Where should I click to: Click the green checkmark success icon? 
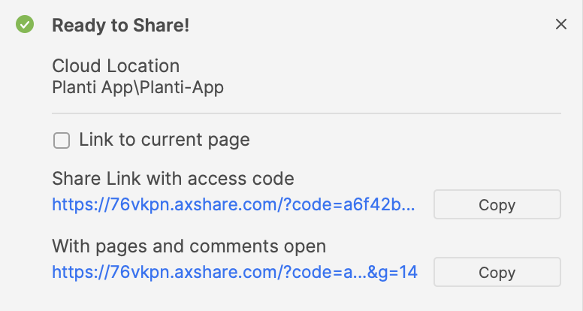[25, 25]
